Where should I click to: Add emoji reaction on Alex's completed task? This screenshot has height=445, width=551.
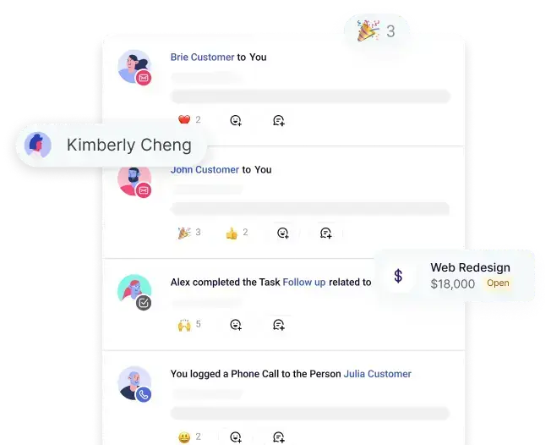(236, 324)
